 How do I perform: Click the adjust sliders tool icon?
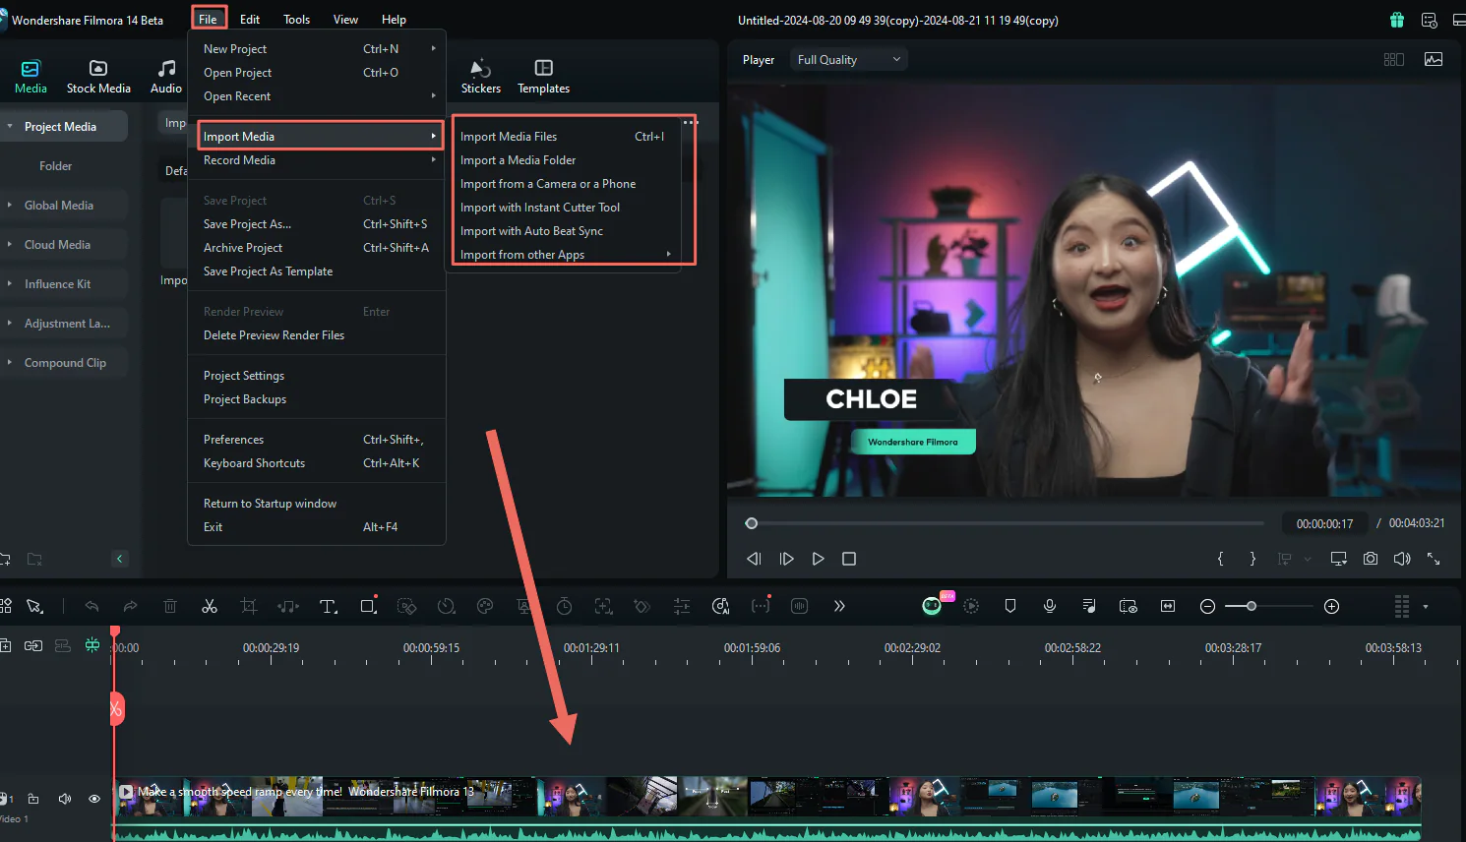pyautogui.click(x=682, y=606)
